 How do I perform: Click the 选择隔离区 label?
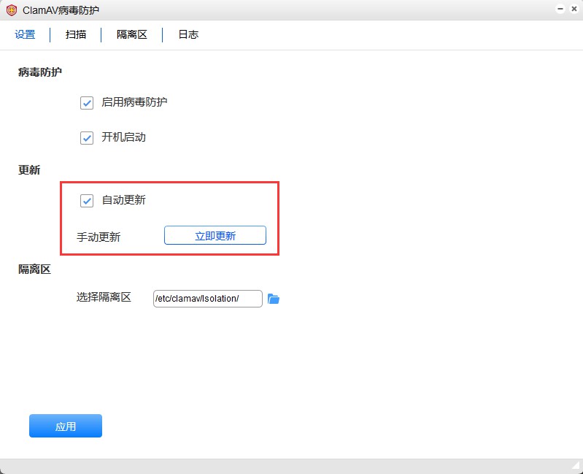pos(104,297)
